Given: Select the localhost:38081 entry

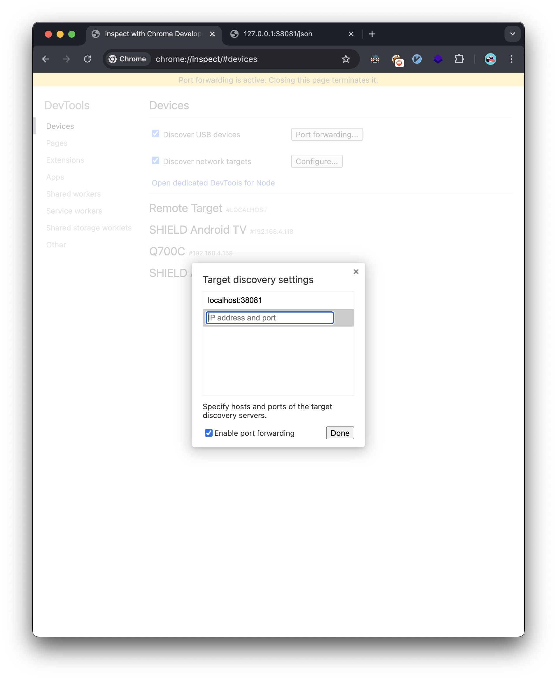Looking at the screenshot, I should [x=235, y=300].
